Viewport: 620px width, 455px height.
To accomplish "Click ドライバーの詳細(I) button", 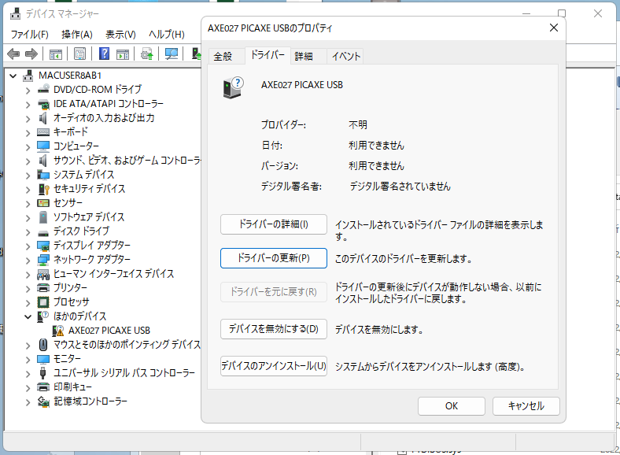I will tap(274, 224).
